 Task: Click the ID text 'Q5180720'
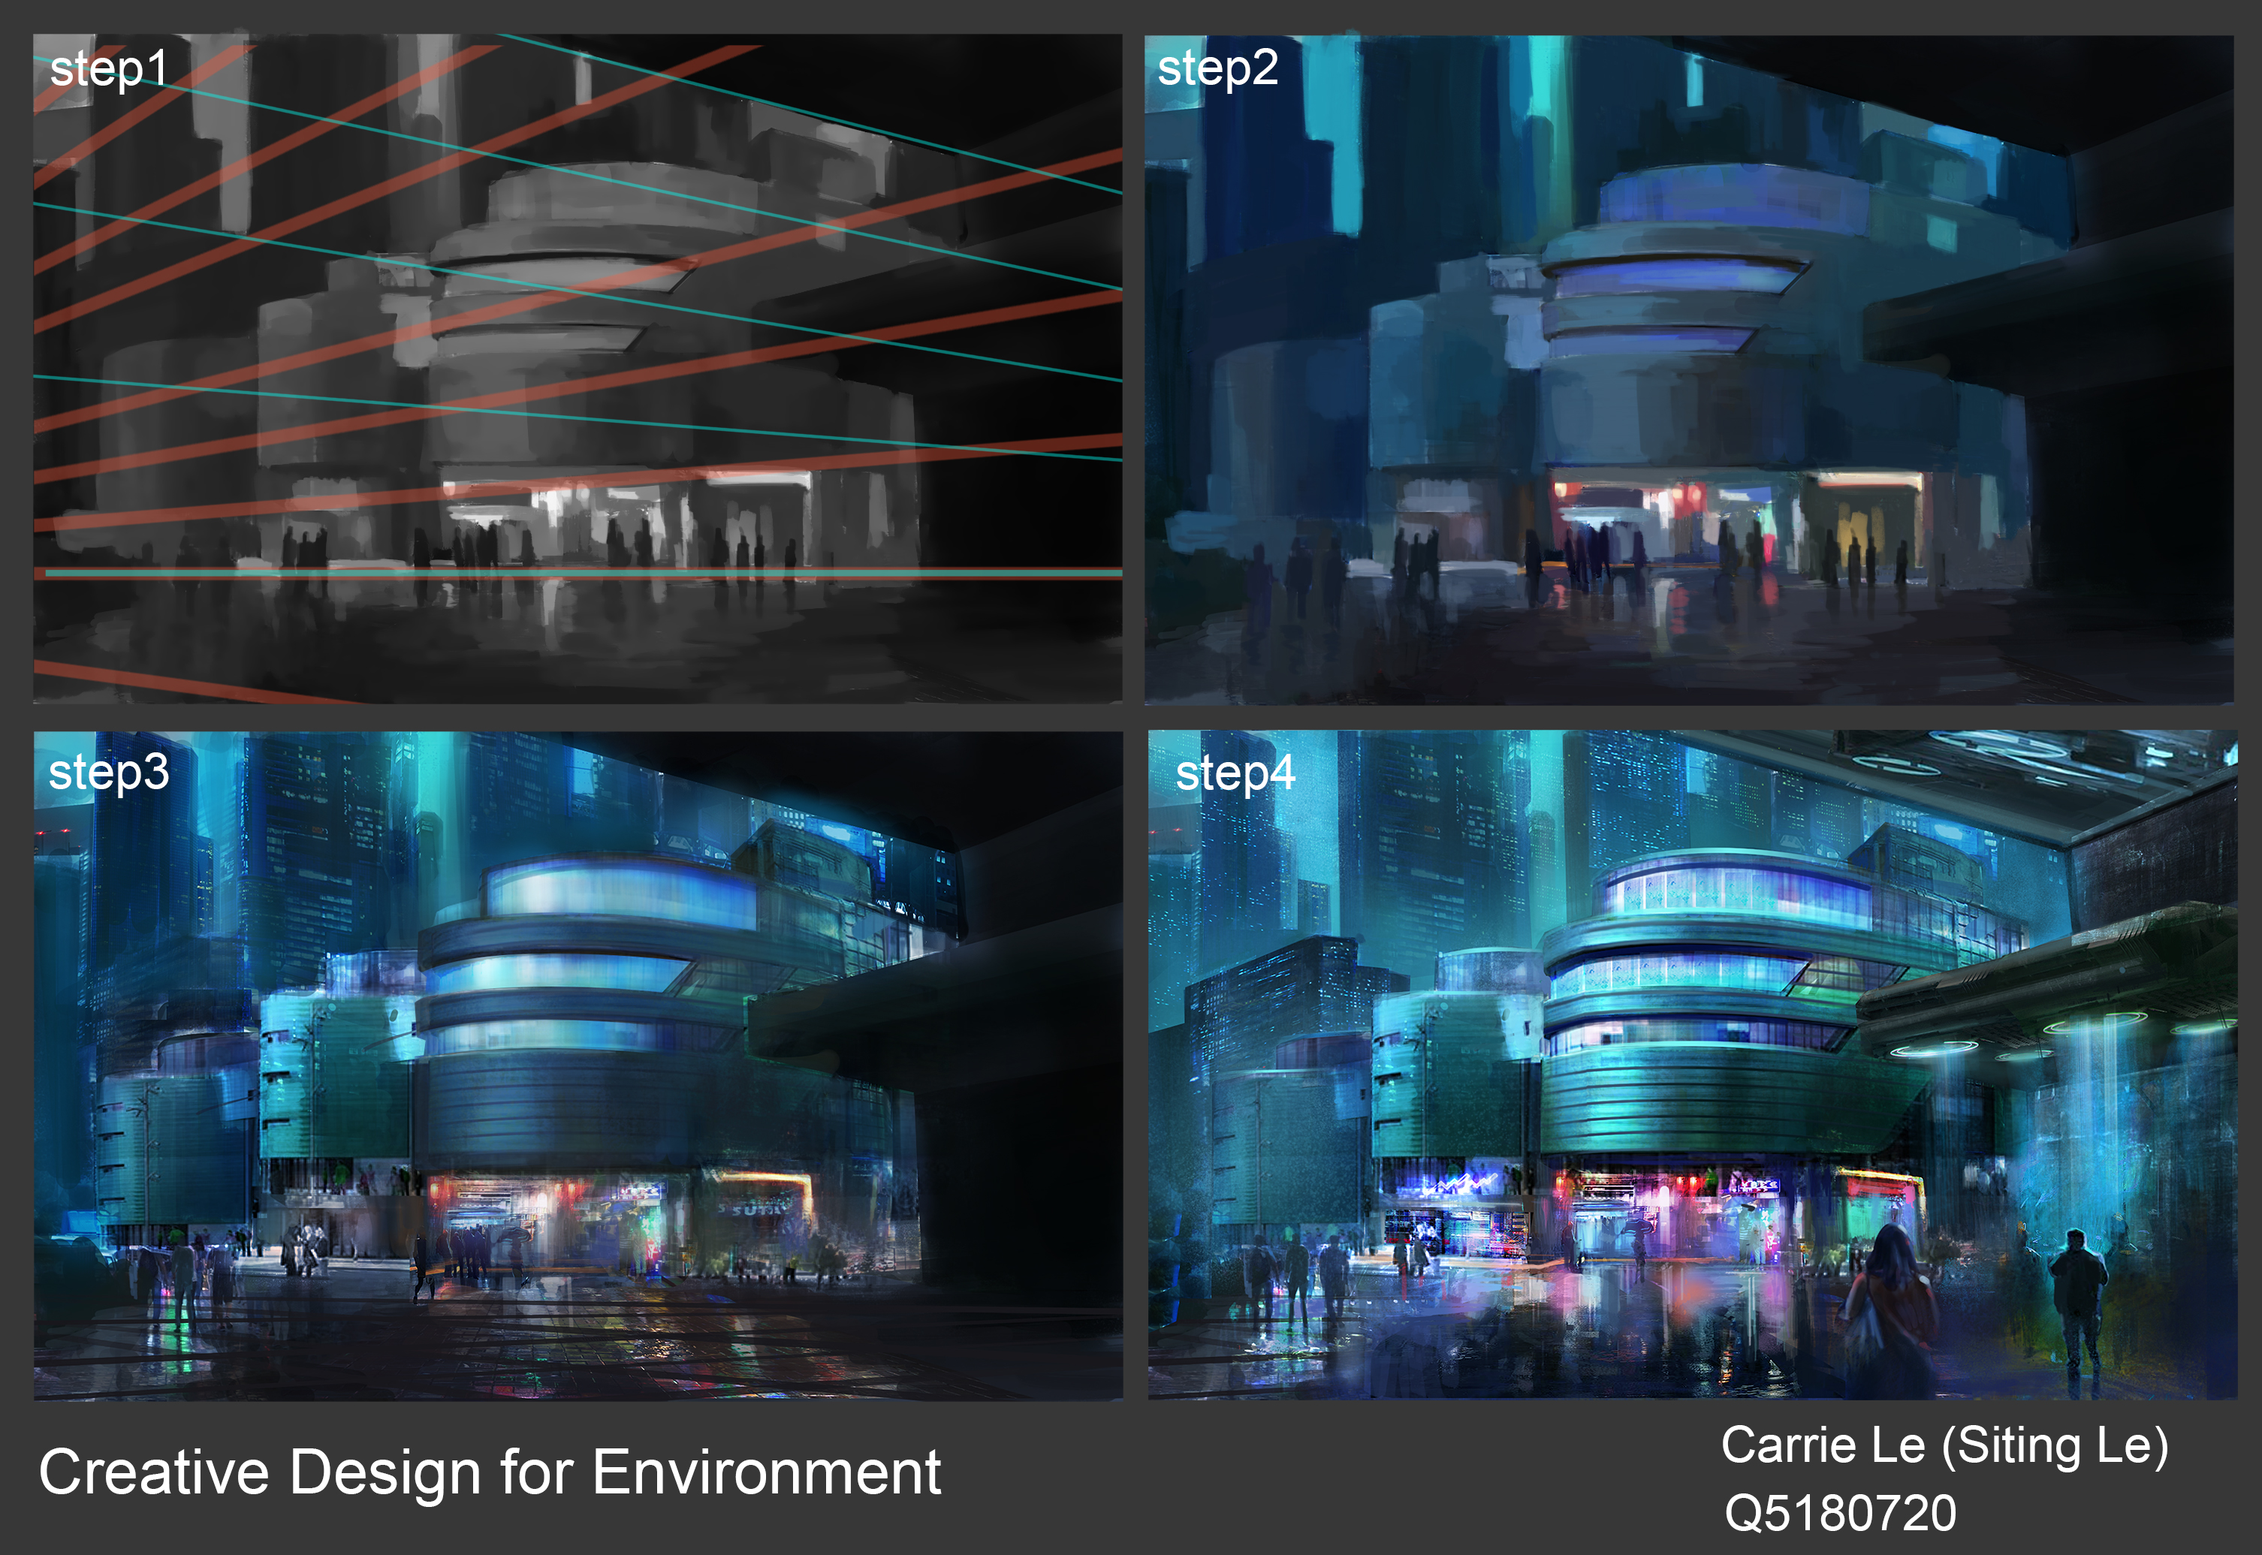(x=1840, y=1513)
